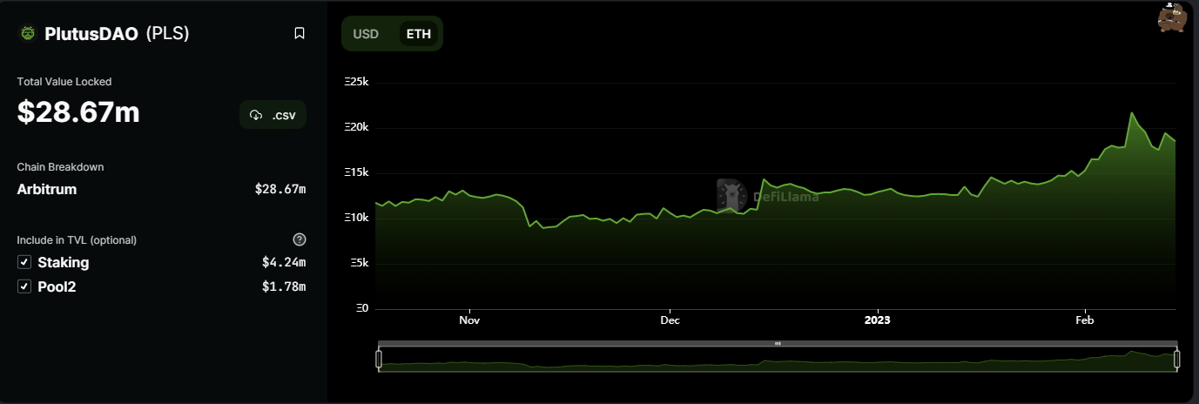Click the Feb label on the chart axis
The image size is (1199, 404).
[x=1085, y=320]
